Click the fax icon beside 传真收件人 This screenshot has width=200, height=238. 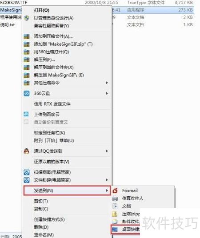115,198
